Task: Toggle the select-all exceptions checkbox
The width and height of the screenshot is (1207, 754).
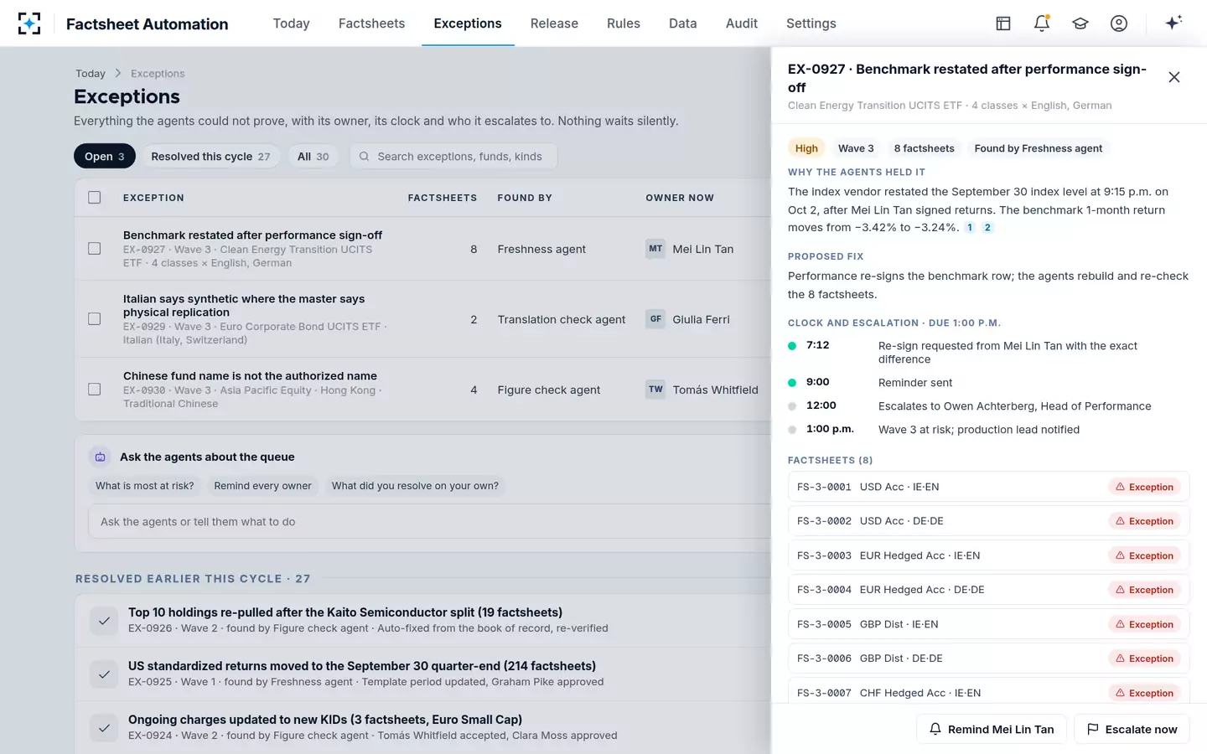Action: [95, 198]
